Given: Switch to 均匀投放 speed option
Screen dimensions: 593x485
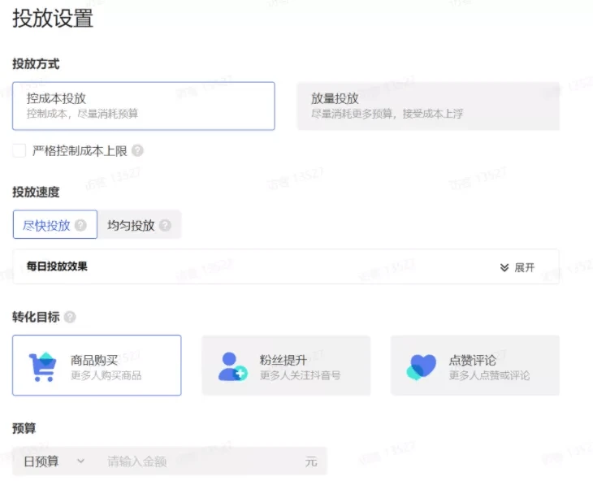Looking at the screenshot, I should 132,225.
